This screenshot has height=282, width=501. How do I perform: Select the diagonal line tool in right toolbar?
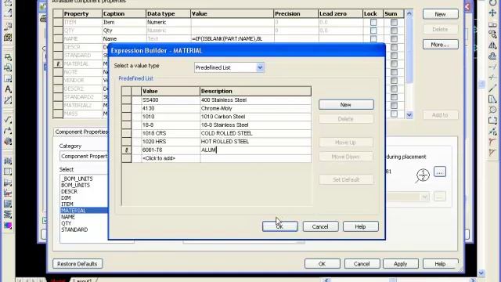click(492, 89)
